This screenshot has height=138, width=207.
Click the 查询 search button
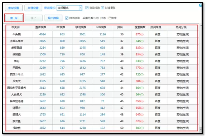pyautogui.click(x=14, y=18)
